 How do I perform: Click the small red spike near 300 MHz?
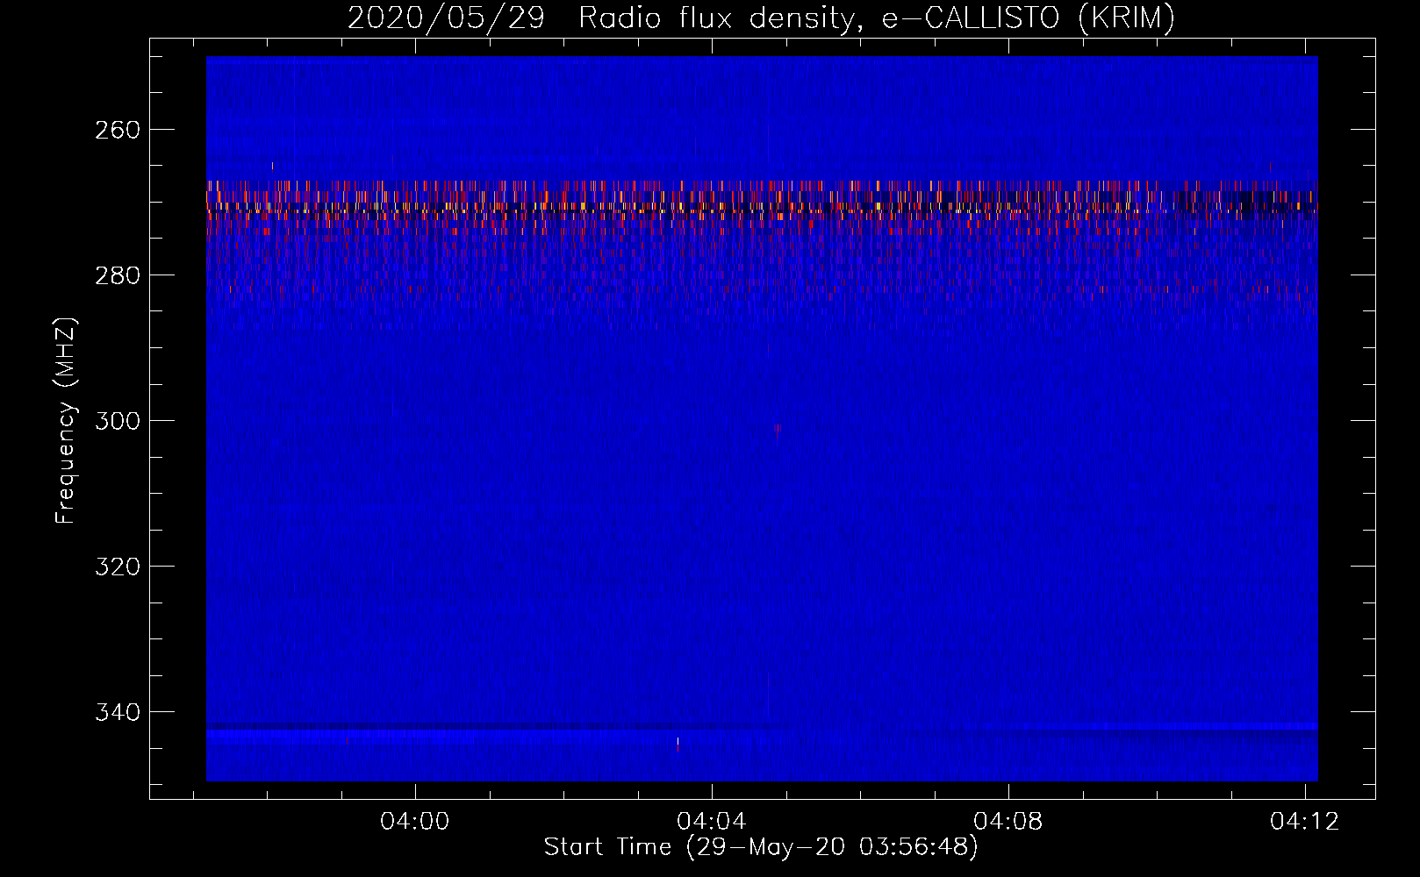[x=777, y=428]
